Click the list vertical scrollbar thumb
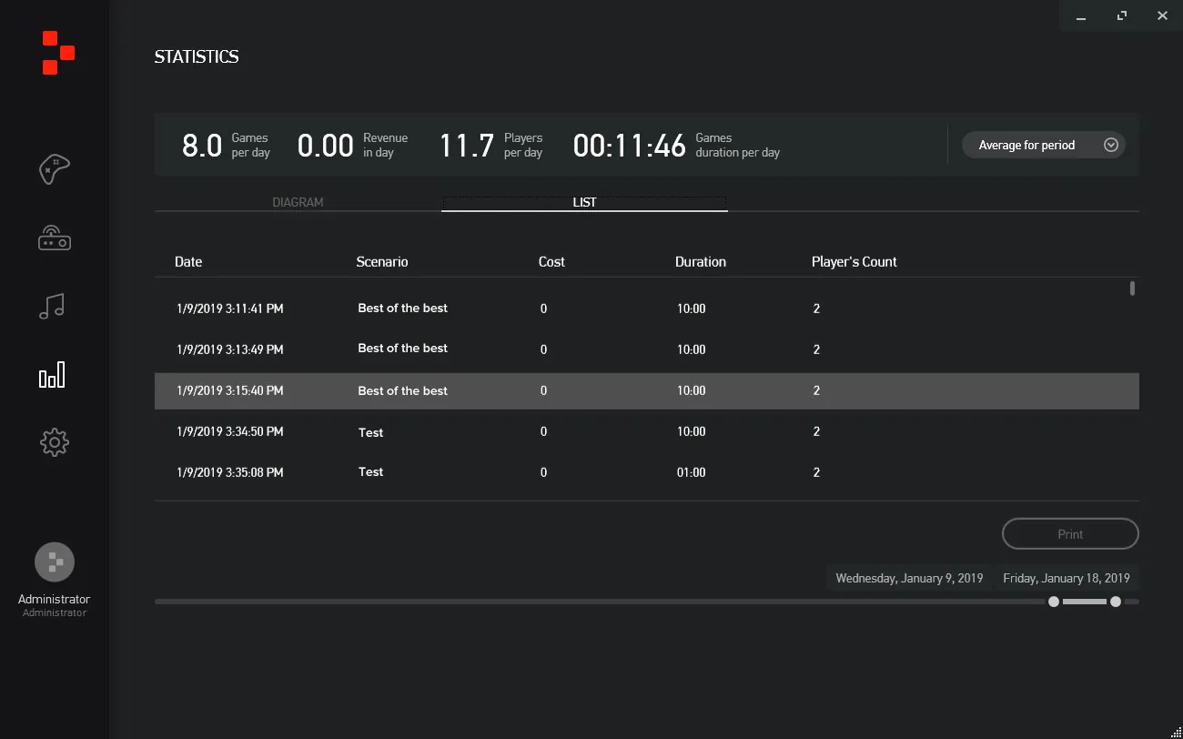 click(x=1132, y=289)
